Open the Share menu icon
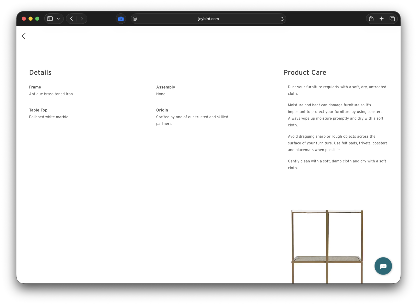The height and width of the screenshot is (305, 417). coord(371,19)
